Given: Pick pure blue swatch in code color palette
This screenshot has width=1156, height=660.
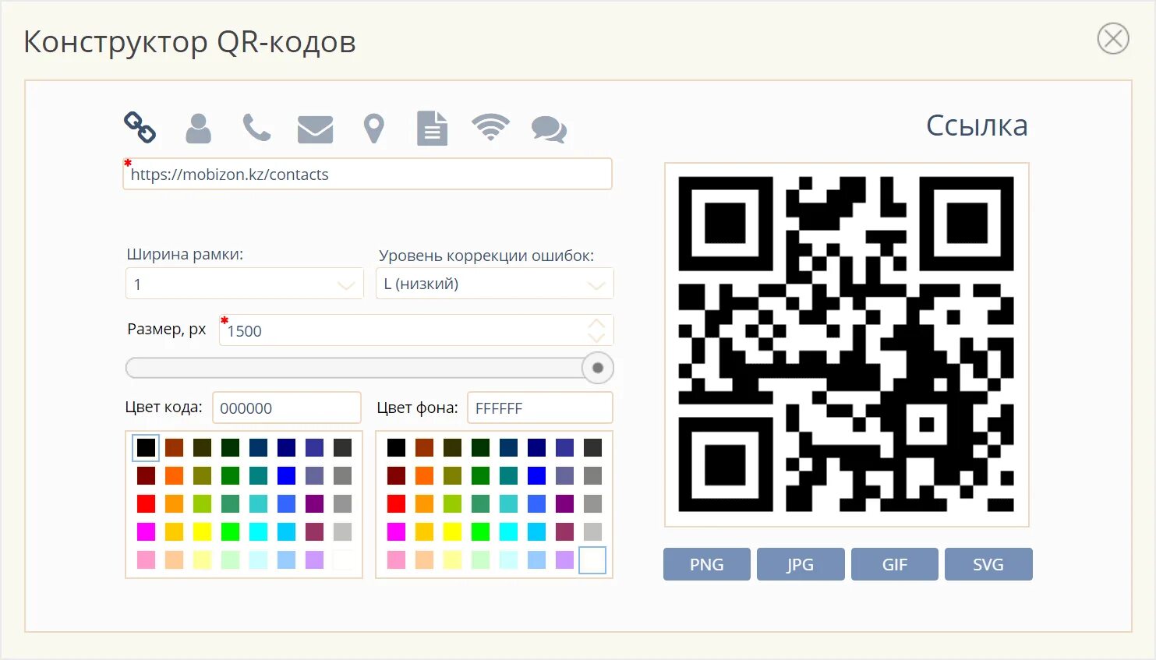Looking at the screenshot, I should pos(286,475).
